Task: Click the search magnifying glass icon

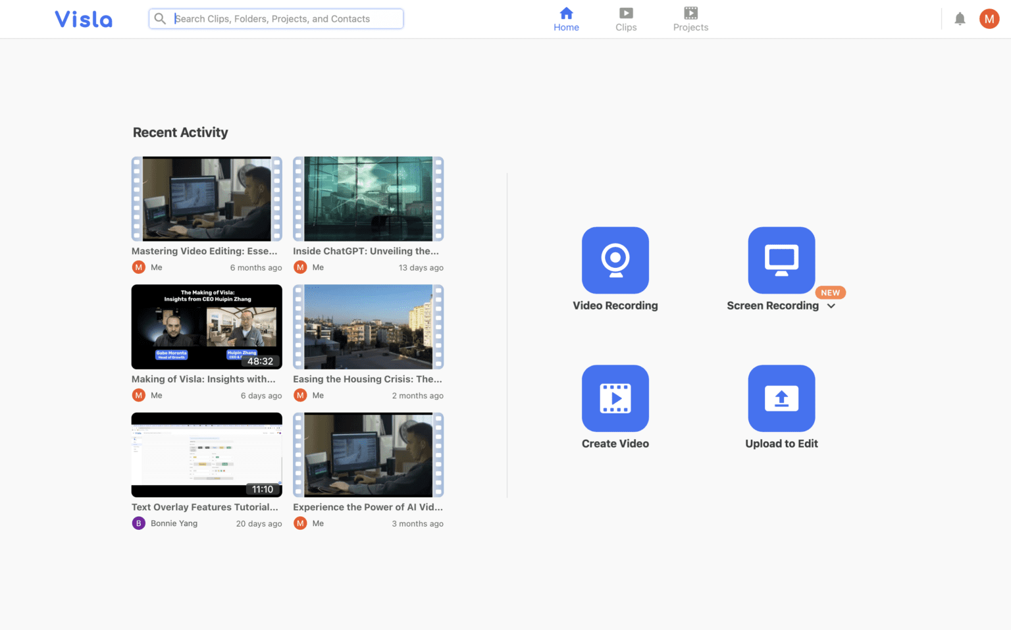Action: point(160,18)
